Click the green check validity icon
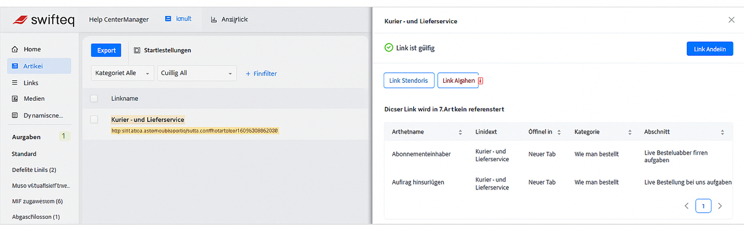 [389, 48]
